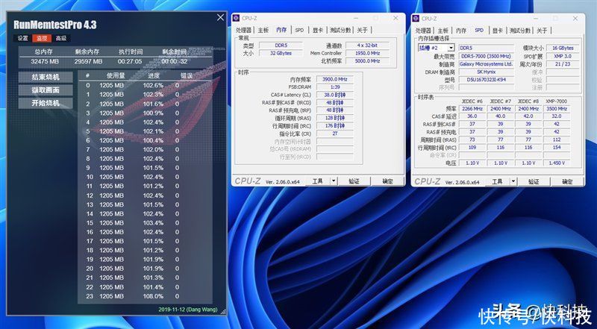This screenshot has height=329, width=597.
Task: Open 主板 tab in CPU-Z memory window
Action: point(263,30)
